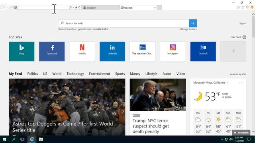
Task: Open the Windows Start menu
Action: 4,139
